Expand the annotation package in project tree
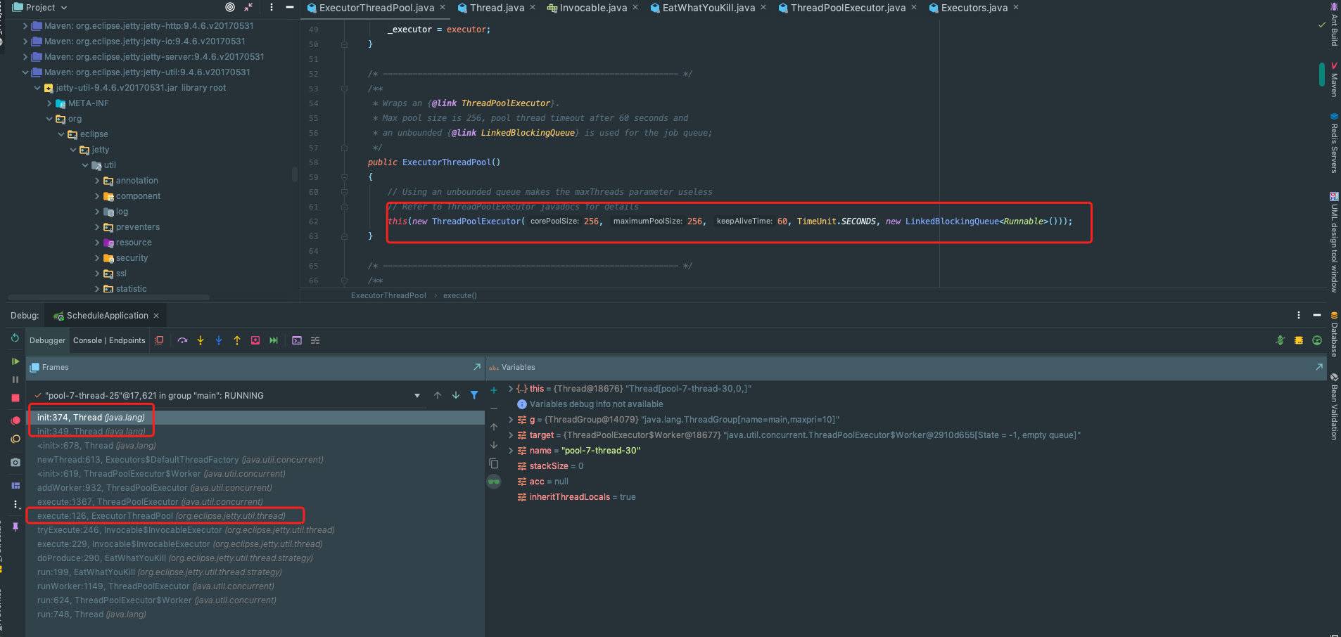 [97, 181]
